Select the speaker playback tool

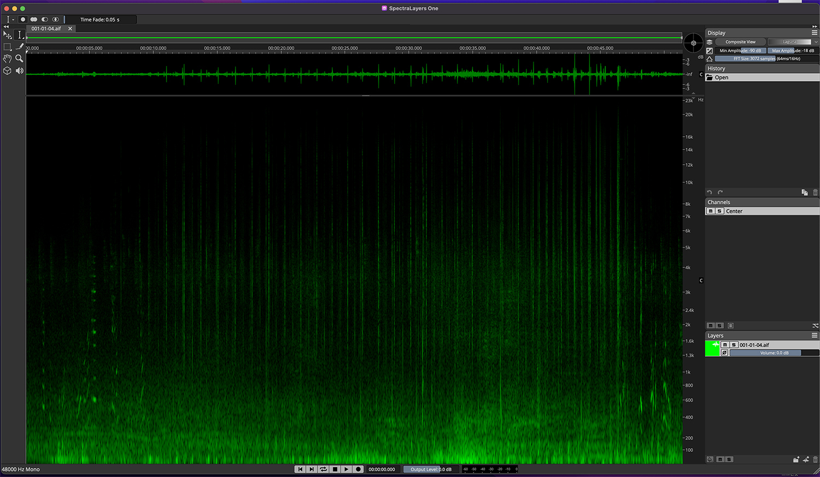pyautogui.click(x=20, y=71)
